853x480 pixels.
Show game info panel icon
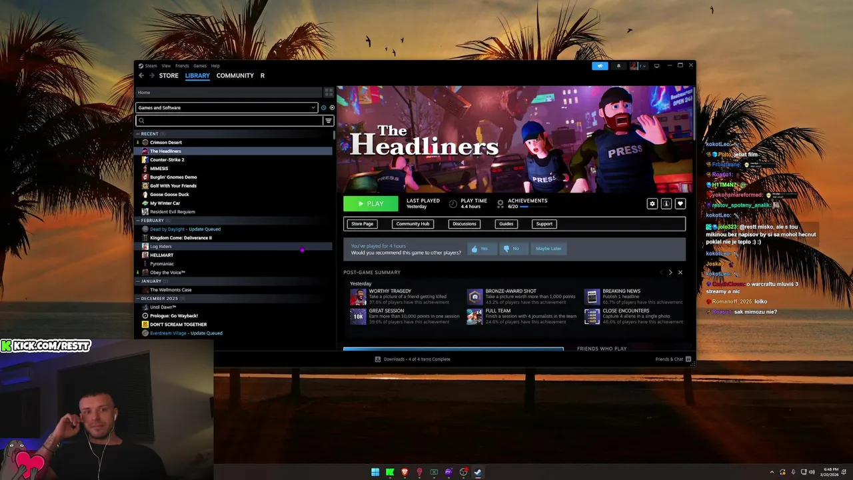coord(666,203)
